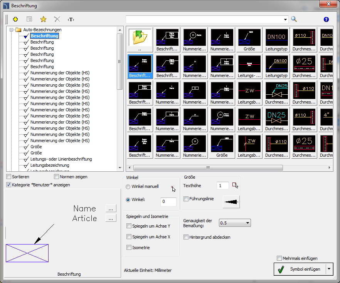Image resolution: width=340 pixels, height=283 pixels.
Task: Enable Spiegeln um Achse Y
Action: [x=129, y=226]
